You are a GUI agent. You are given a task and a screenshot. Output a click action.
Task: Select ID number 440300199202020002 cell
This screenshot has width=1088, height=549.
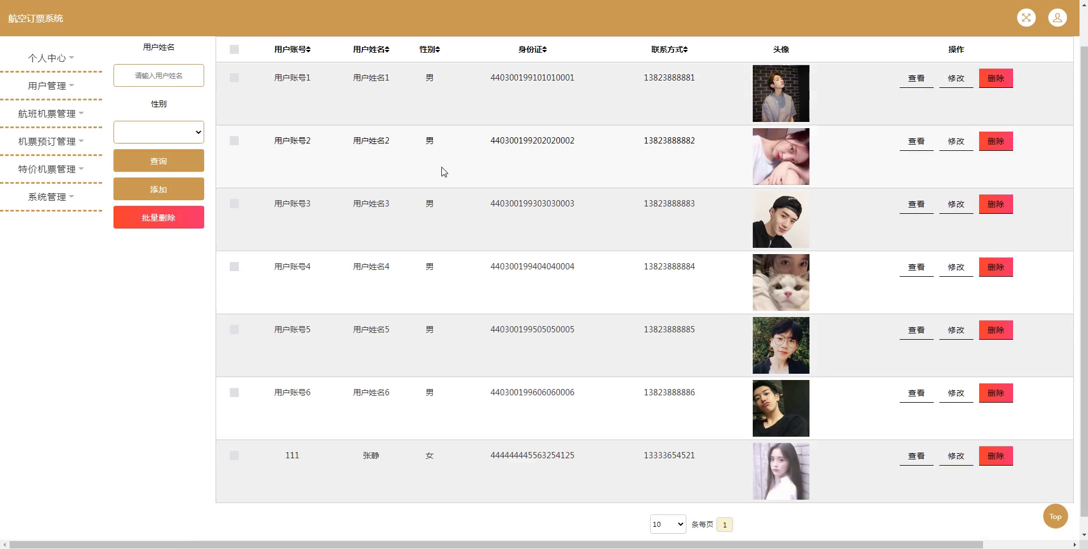[x=532, y=141]
